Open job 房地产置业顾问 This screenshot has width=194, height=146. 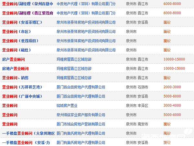pos(15,68)
